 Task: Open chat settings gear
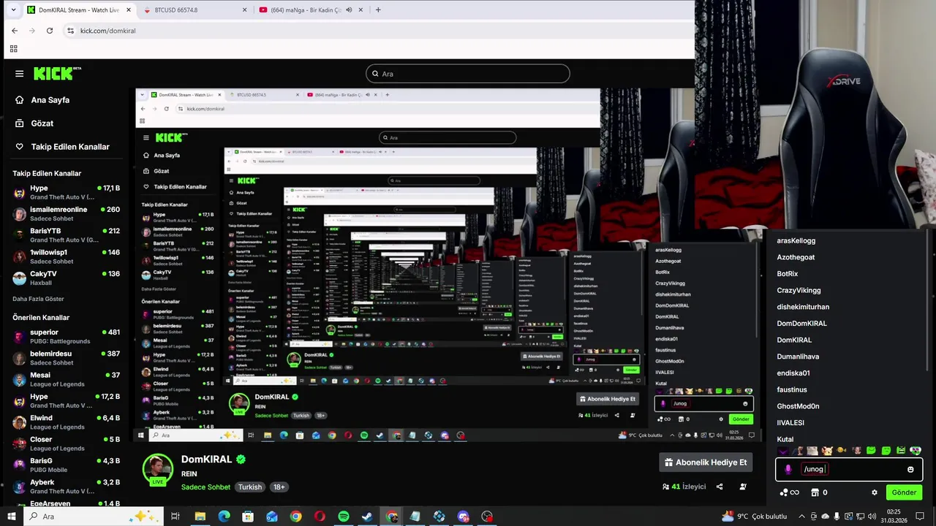pos(875,492)
